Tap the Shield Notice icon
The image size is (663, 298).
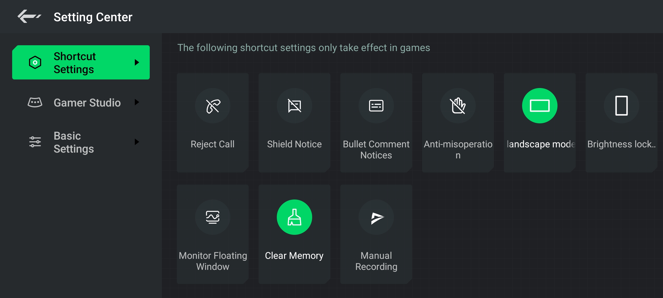pyautogui.click(x=294, y=106)
